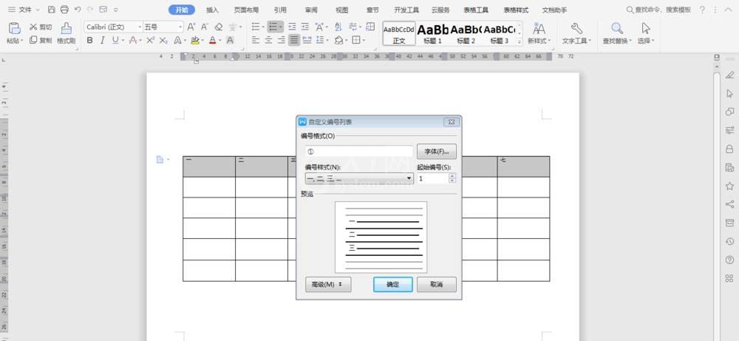Apply the 标题 1 style

(x=432, y=33)
